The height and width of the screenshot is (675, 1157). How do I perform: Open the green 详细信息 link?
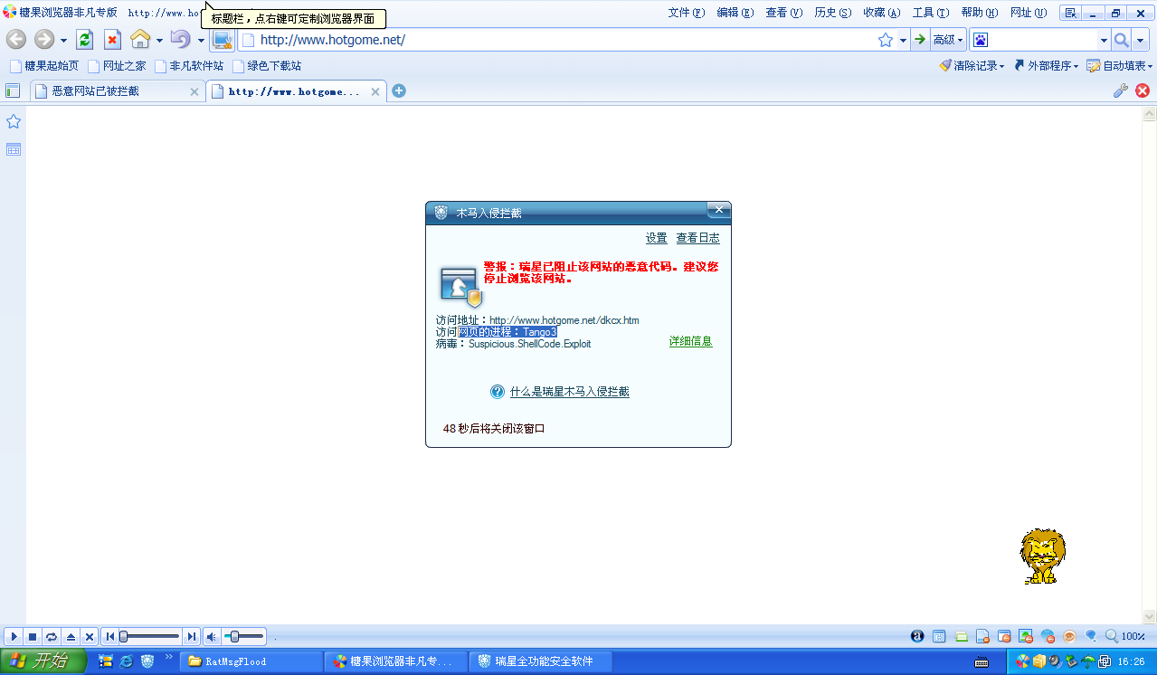tap(690, 341)
